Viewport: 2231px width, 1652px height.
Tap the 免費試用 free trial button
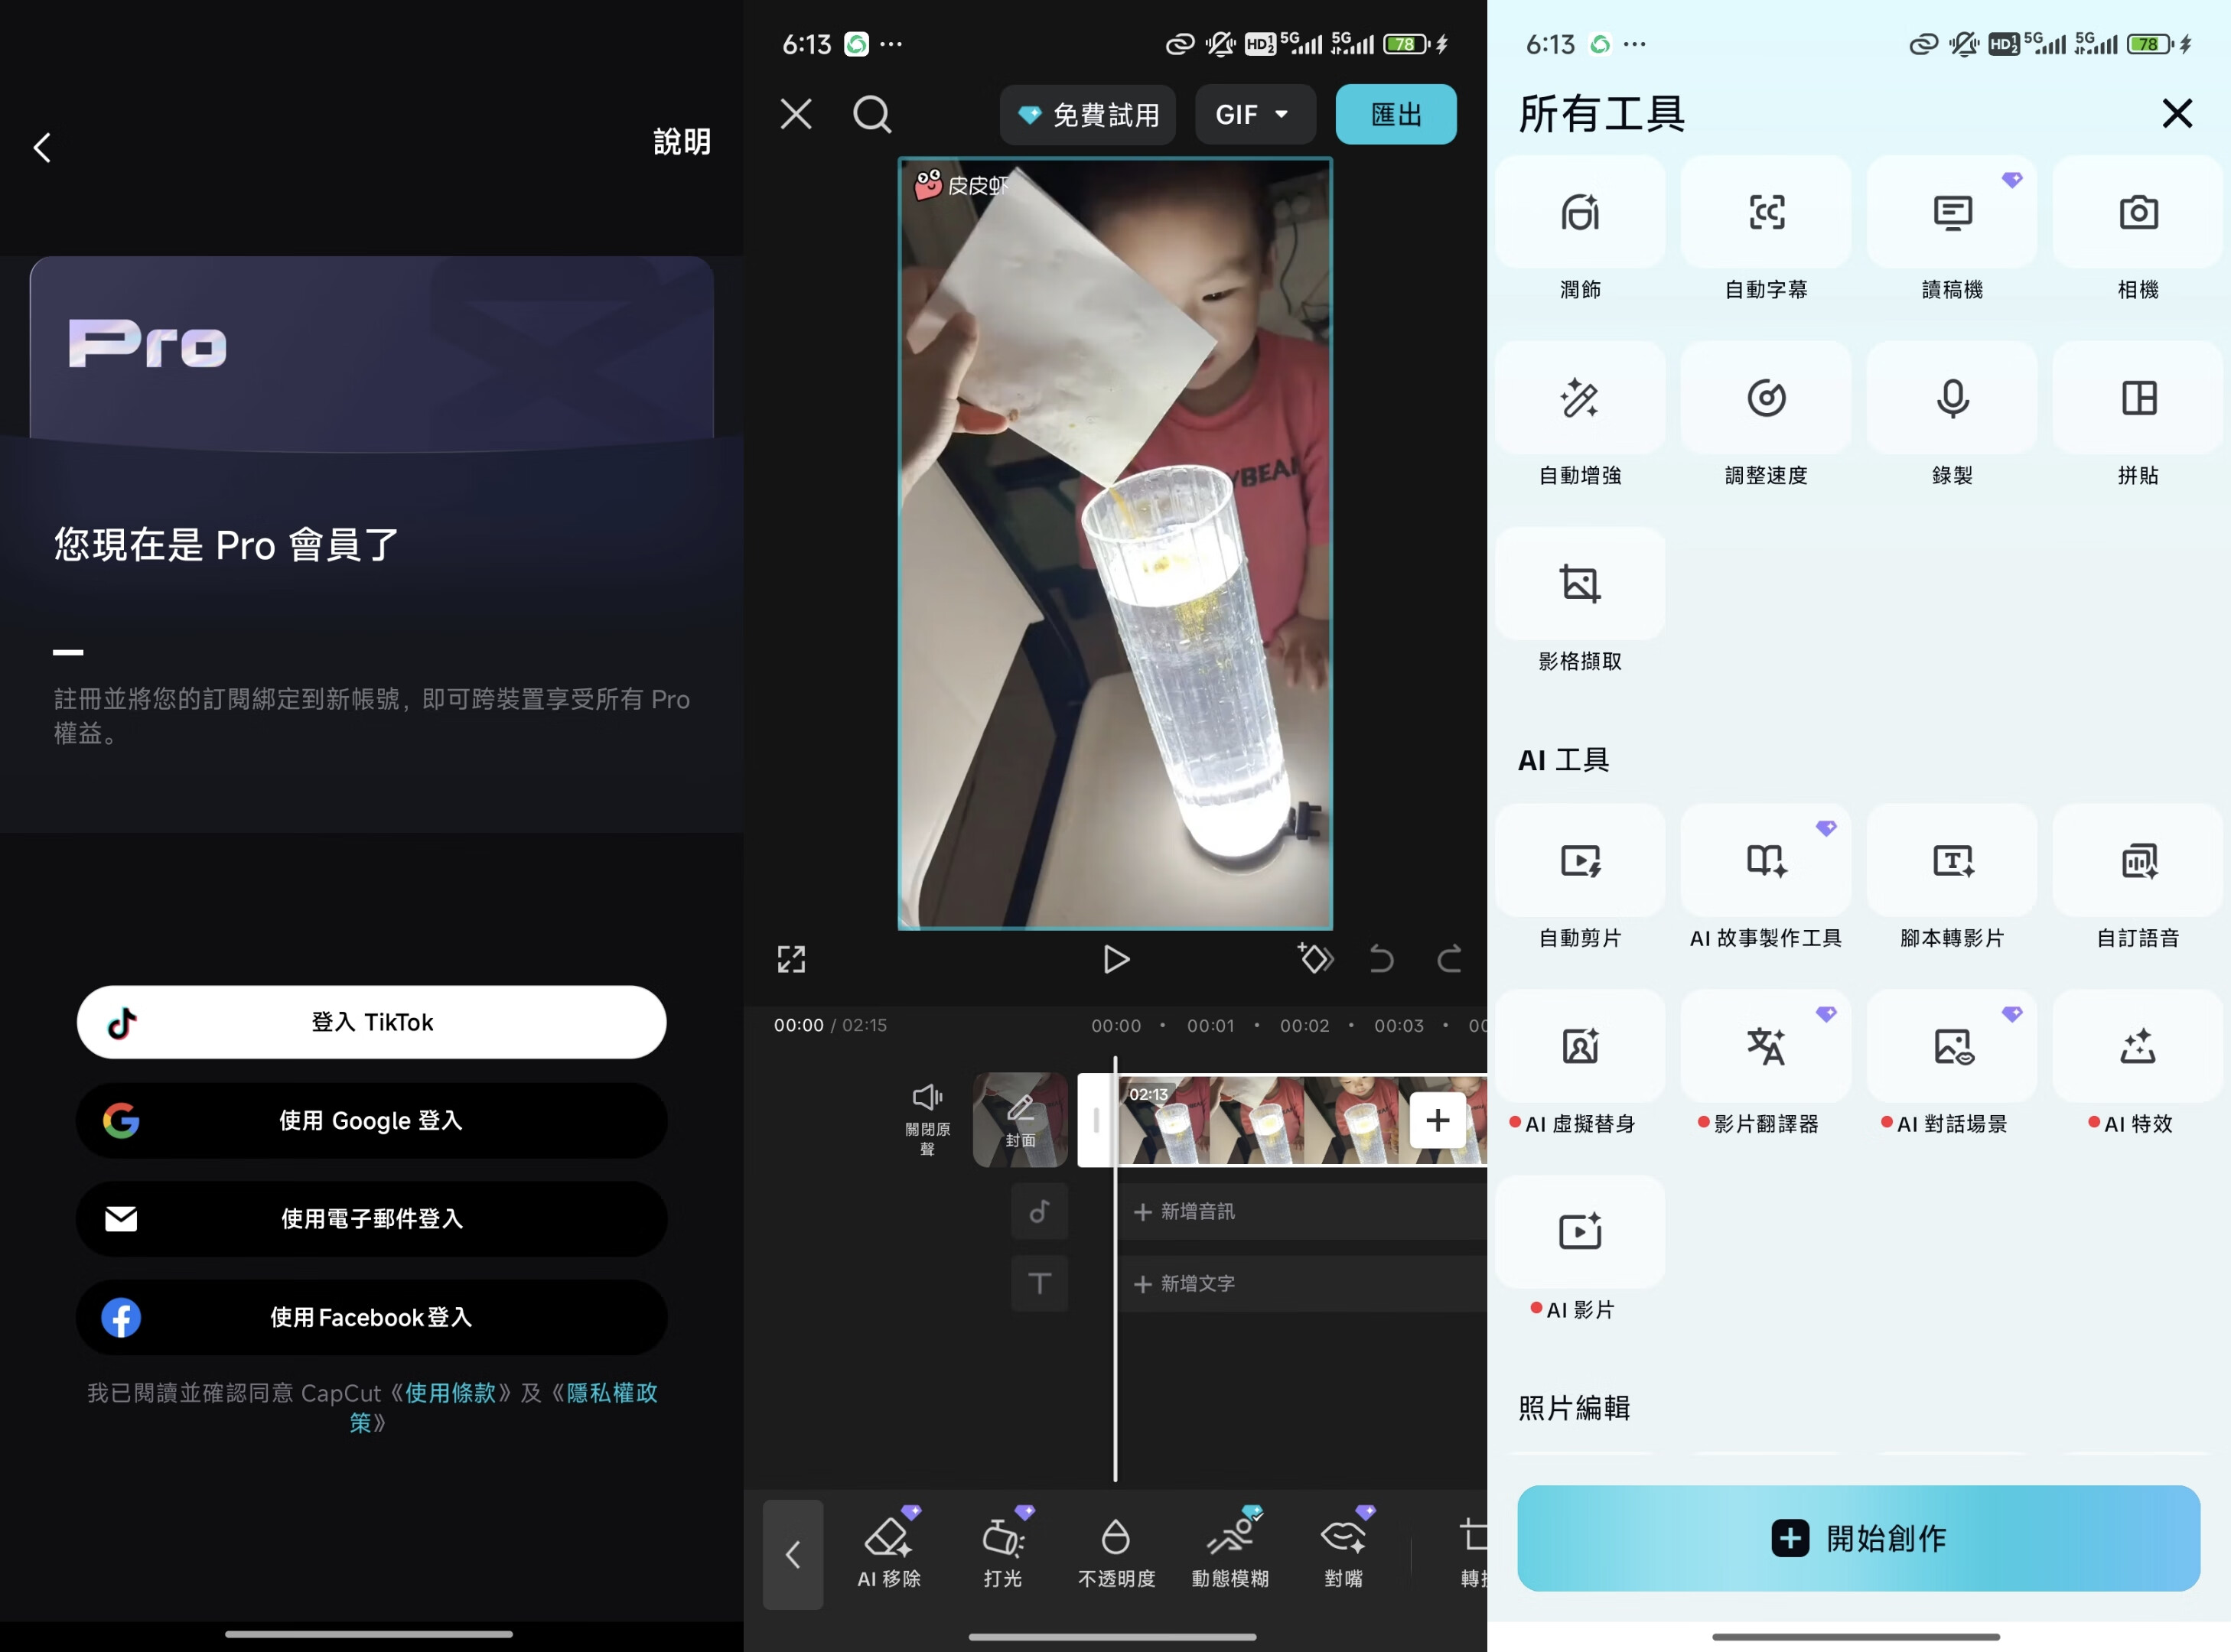coord(1087,114)
